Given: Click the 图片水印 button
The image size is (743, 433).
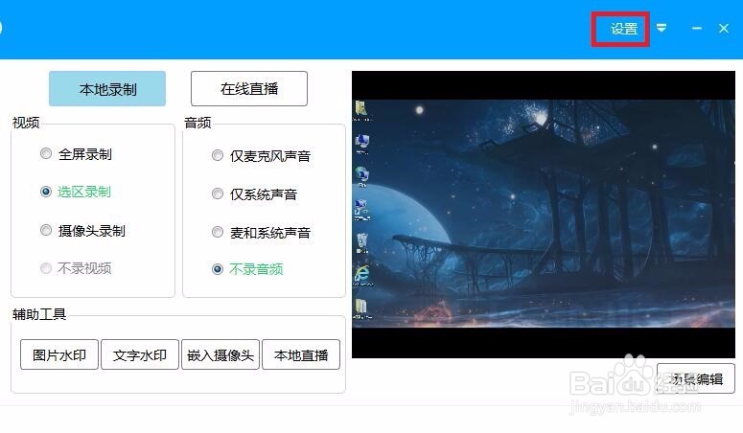Looking at the screenshot, I should point(59,354).
